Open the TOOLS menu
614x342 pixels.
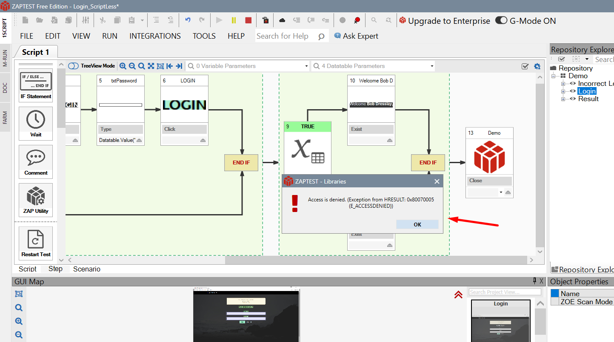tap(204, 36)
